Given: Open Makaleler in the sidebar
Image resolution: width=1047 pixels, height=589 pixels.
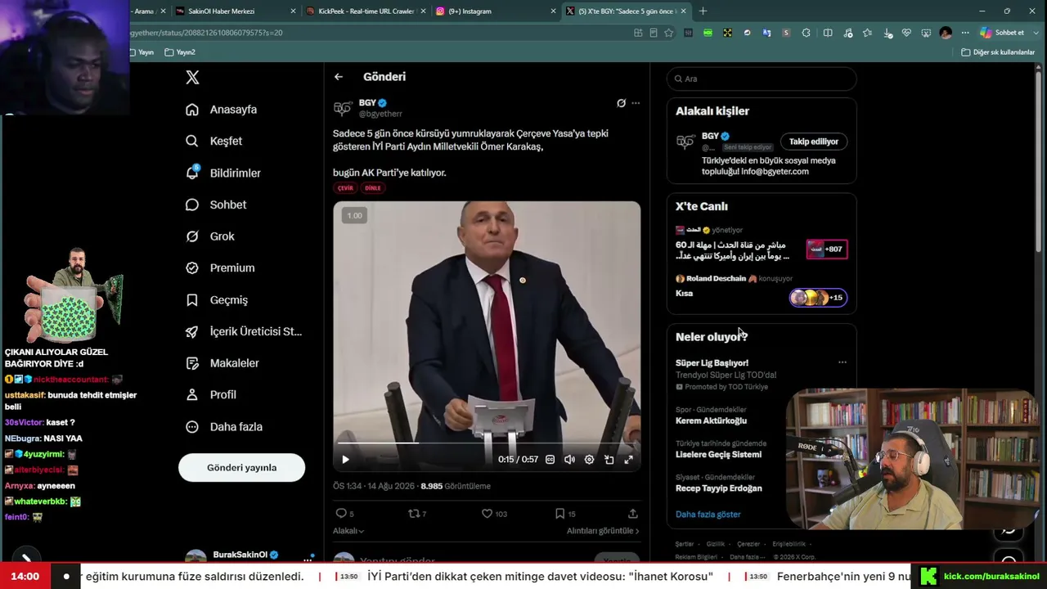Looking at the screenshot, I should coord(222,363).
